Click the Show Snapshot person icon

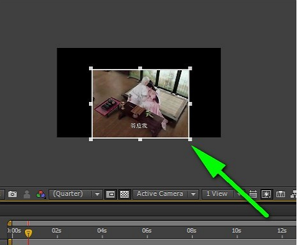(27, 194)
